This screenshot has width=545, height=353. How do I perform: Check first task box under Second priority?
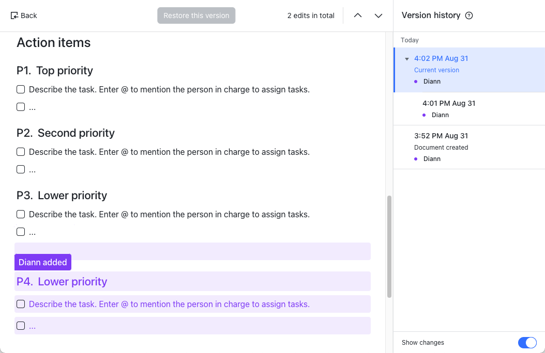(x=21, y=152)
